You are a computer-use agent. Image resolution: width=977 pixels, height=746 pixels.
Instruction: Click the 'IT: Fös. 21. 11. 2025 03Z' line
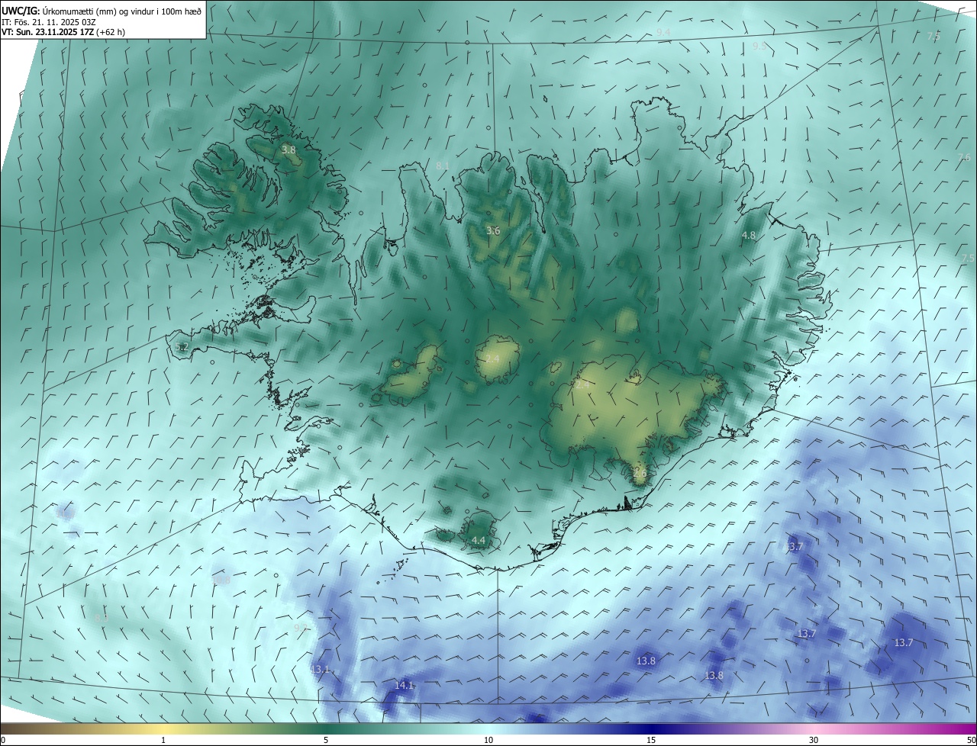pyautogui.click(x=48, y=22)
